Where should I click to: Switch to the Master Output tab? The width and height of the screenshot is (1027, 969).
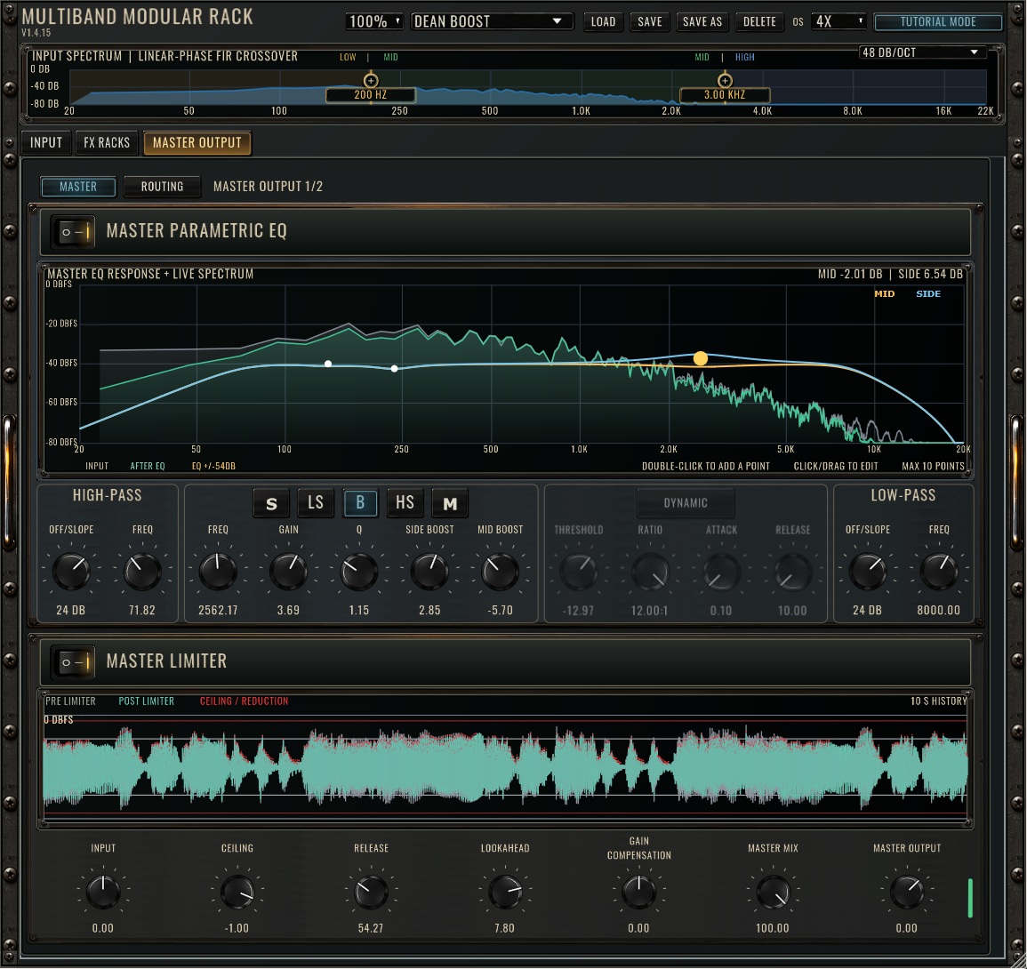(197, 143)
